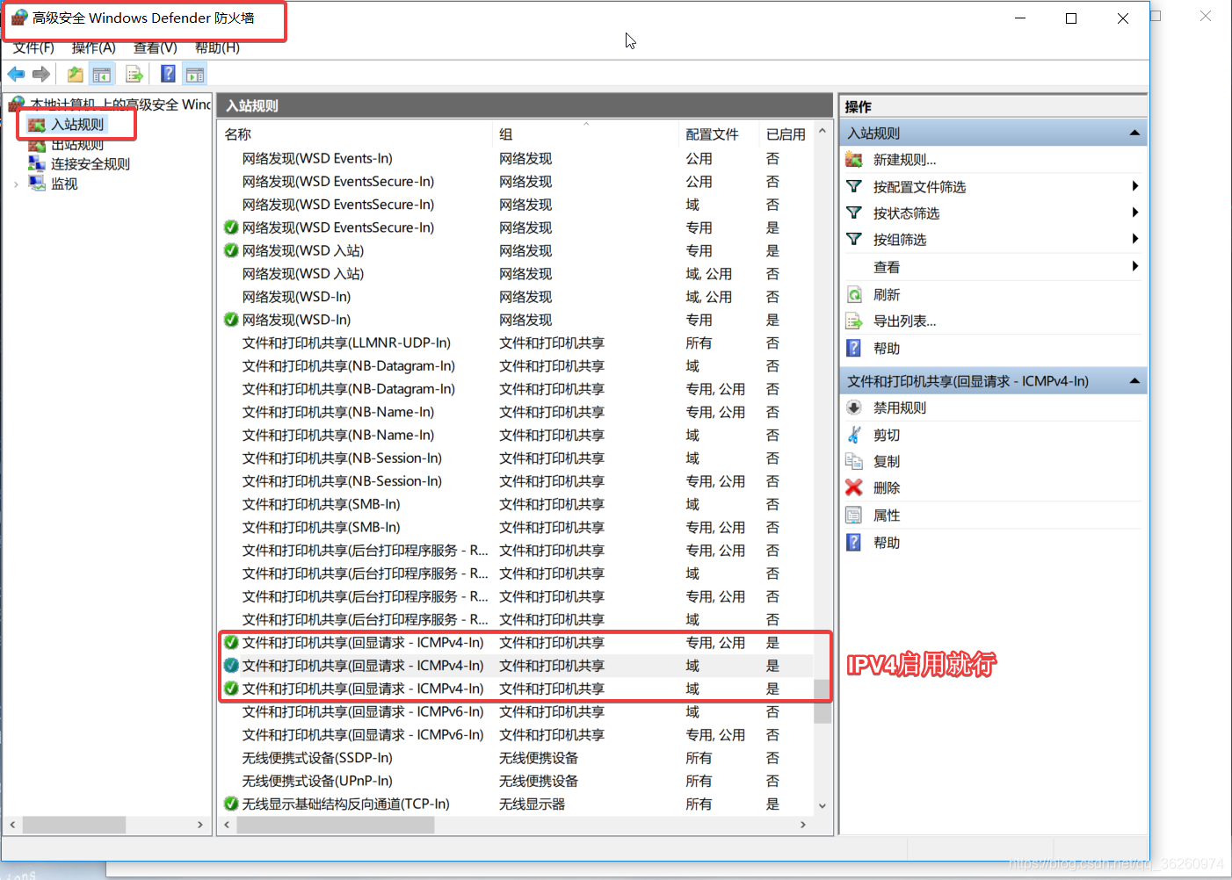Click the 刷新 refresh icon
1232x880 pixels.
coord(853,294)
